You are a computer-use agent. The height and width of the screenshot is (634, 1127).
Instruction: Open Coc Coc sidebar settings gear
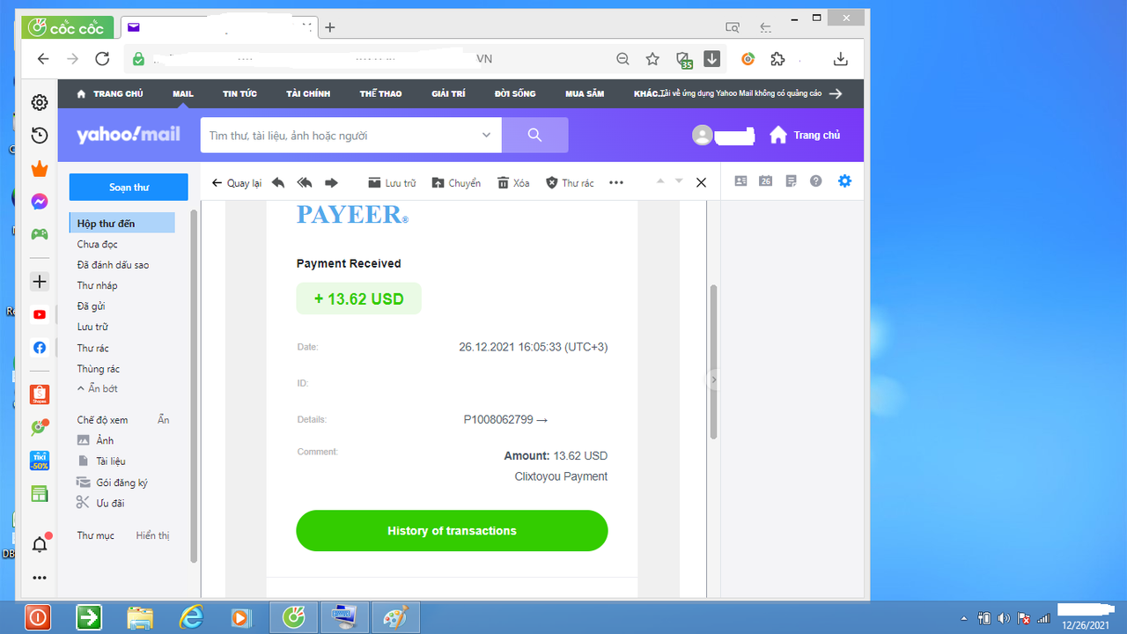[40, 103]
